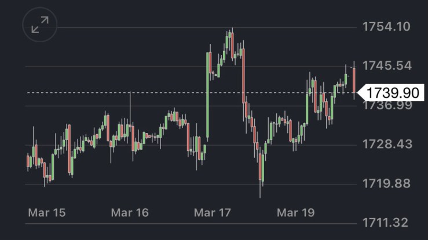This screenshot has height=240, width=428.
Task: Click the long upper wick above Mar 16
Action: pyautogui.click(x=130, y=107)
